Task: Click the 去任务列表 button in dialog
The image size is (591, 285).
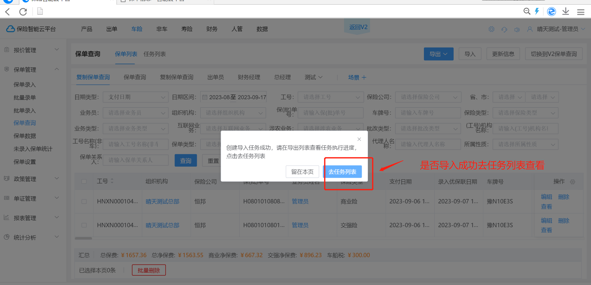Action: tap(342, 172)
